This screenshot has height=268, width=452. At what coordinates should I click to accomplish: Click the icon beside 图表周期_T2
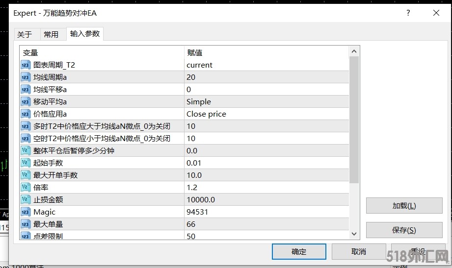(26, 65)
